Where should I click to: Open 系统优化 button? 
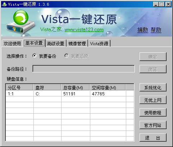[x=153, y=87]
